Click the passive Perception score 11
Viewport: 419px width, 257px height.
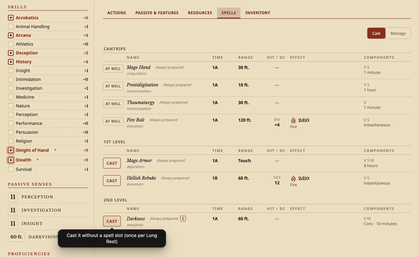tap(13, 197)
